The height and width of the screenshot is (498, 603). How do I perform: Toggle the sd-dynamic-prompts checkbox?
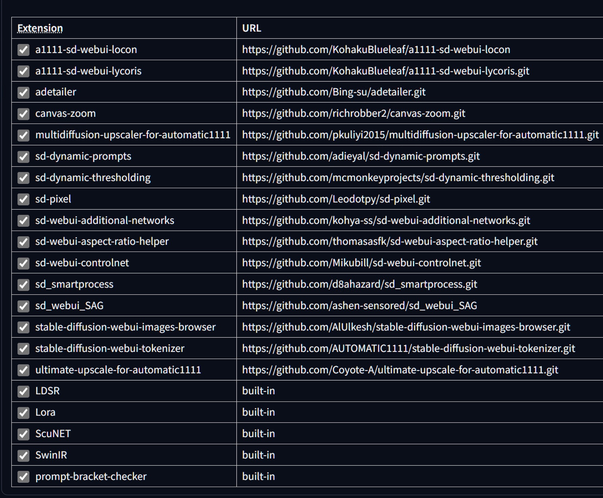coord(23,156)
